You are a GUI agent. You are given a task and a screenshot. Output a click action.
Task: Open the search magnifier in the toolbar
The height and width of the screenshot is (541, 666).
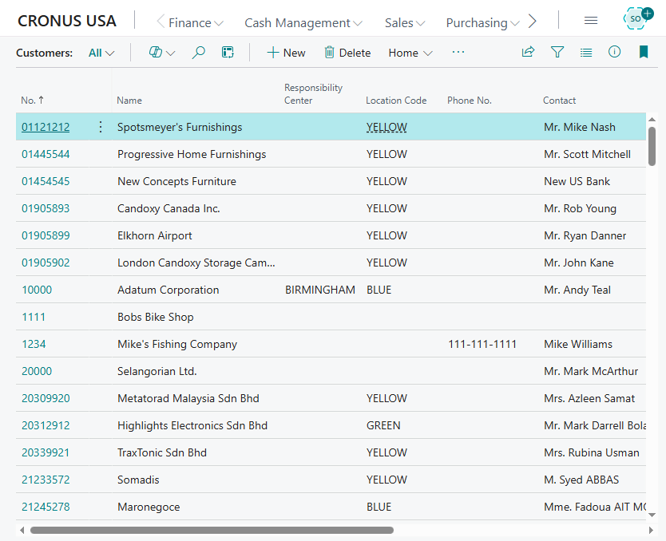[x=199, y=53]
